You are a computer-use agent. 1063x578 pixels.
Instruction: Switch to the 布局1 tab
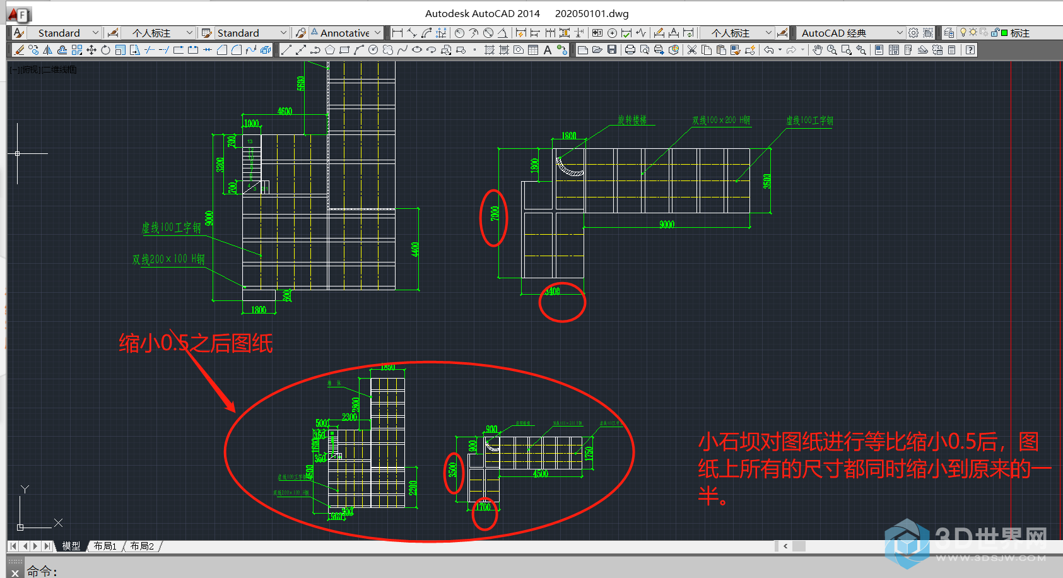[x=105, y=546]
